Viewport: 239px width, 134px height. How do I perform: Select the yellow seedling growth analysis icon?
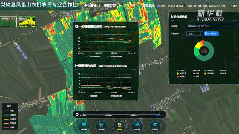(119, 126)
